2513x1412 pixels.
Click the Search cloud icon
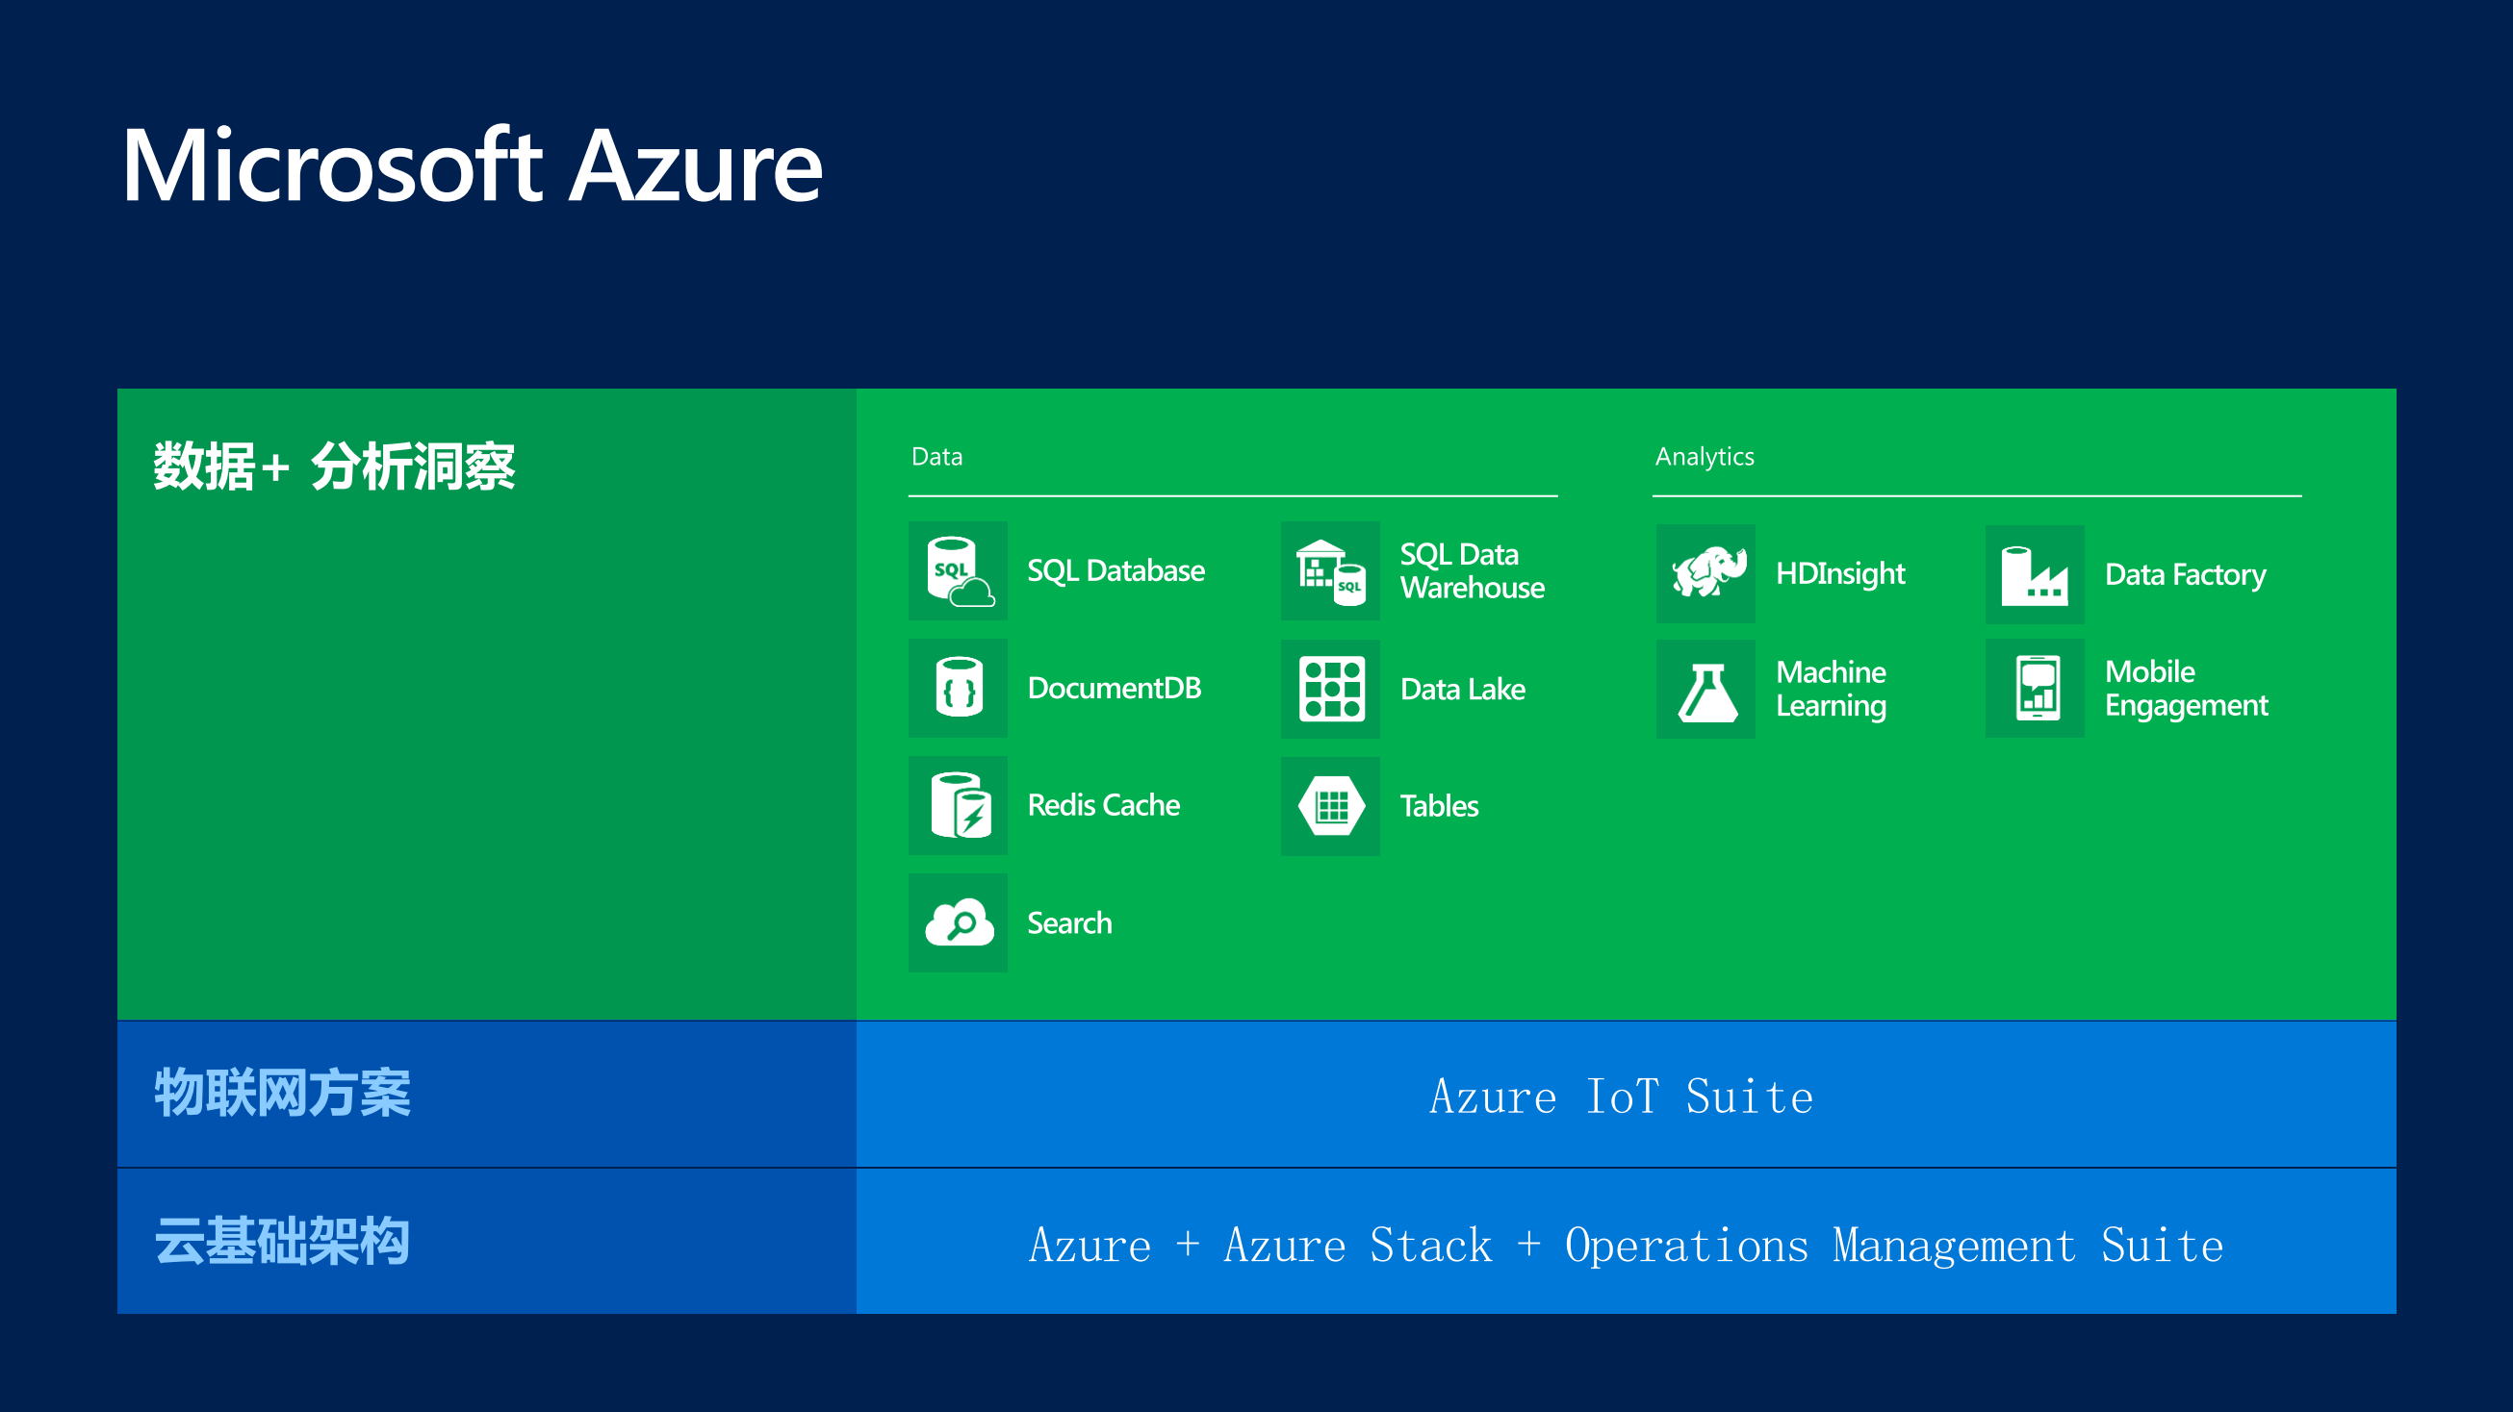[x=958, y=922]
